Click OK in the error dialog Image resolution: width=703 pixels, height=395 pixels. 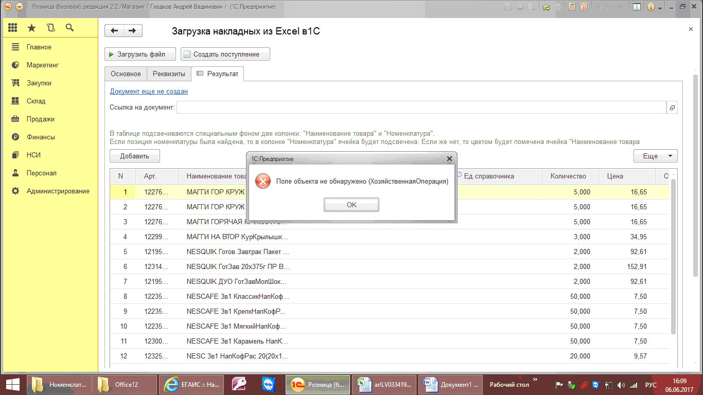pos(351,205)
